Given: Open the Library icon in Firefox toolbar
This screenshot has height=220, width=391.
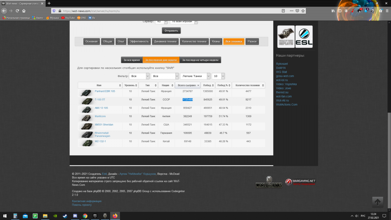Looking at the screenshot, I should [333, 11].
